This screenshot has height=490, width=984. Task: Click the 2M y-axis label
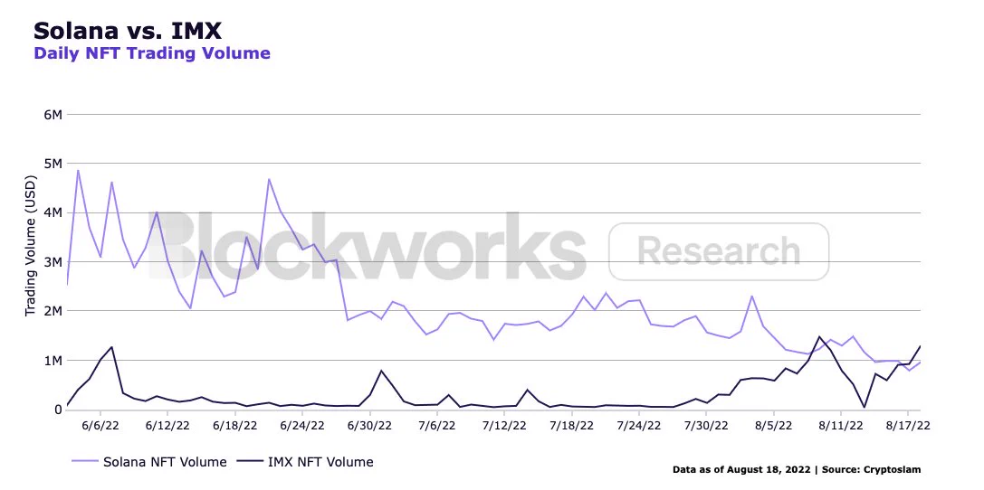click(x=53, y=311)
